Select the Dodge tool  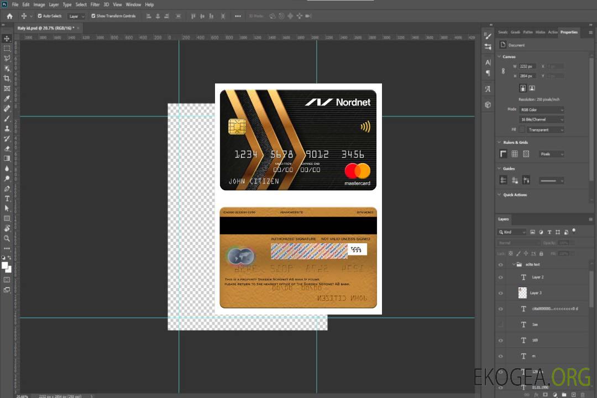point(7,178)
